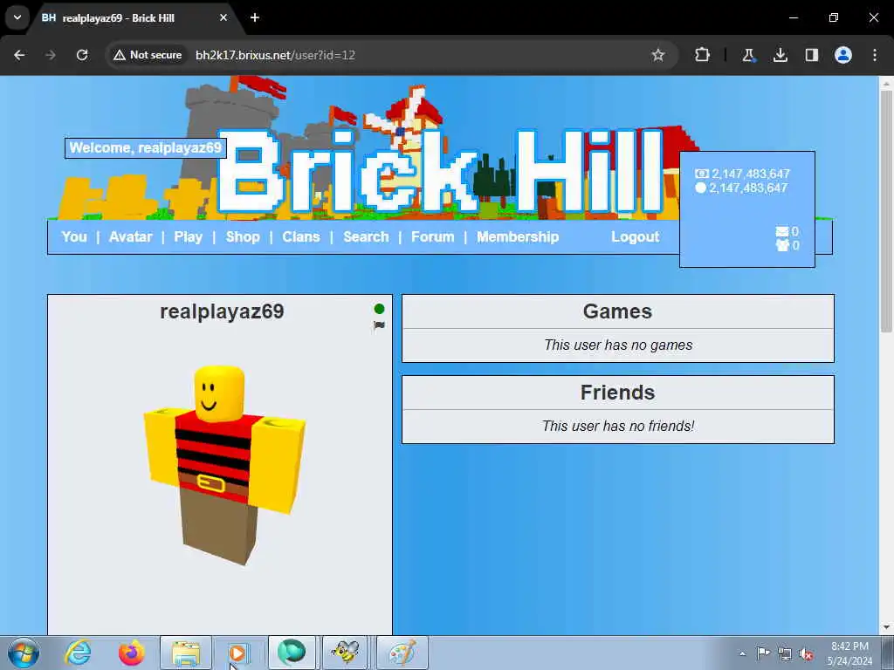The image size is (894, 670).
Task: Bookmark this page with the star icon
Action: [658, 55]
